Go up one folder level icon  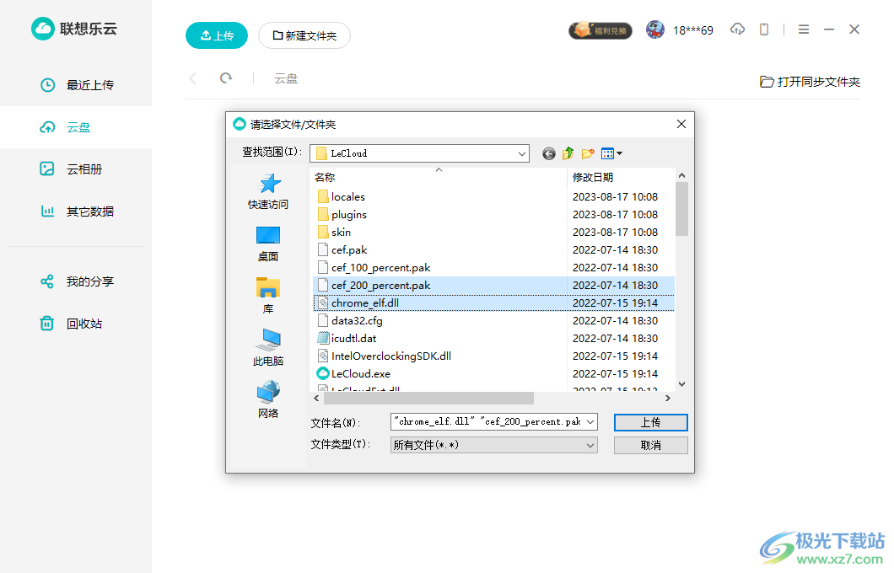pos(568,153)
